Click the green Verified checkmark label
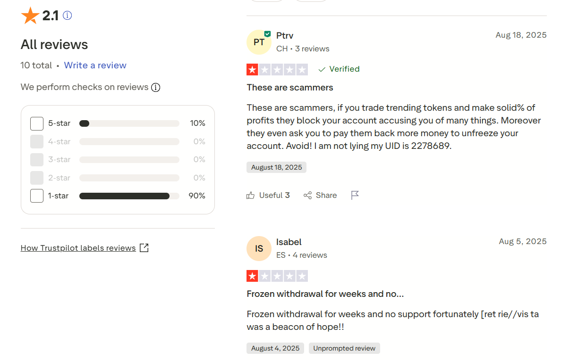The image size is (578, 360). pyautogui.click(x=339, y=69)
